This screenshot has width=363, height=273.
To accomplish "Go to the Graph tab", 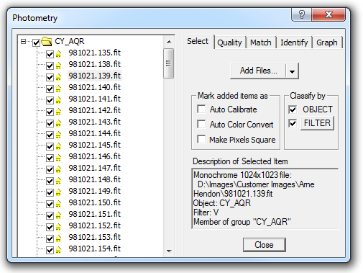I will click(x=327, y=42).
